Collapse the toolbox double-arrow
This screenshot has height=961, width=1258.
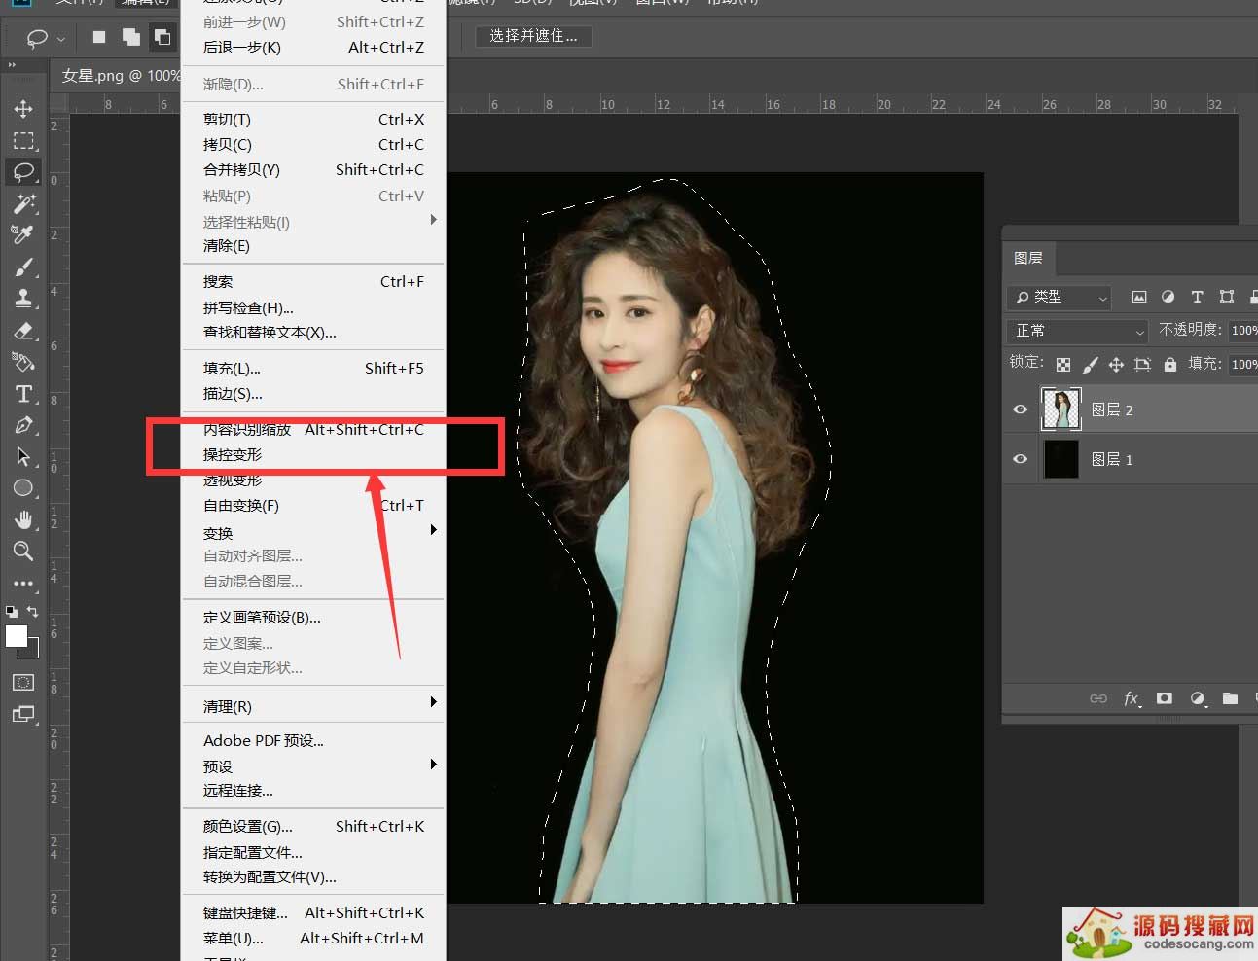coord(12,65)
